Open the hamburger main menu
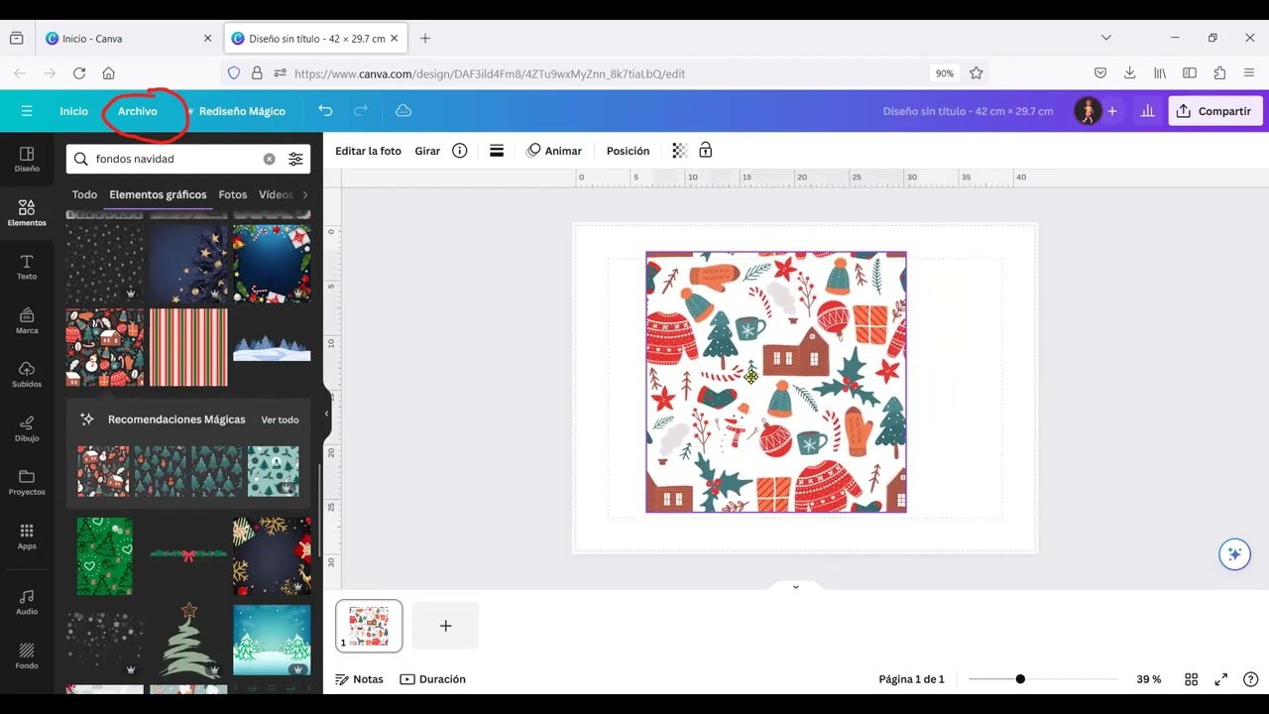This screenshot has width=1269, height=714. pyautogui.click(x=27, y=111)
